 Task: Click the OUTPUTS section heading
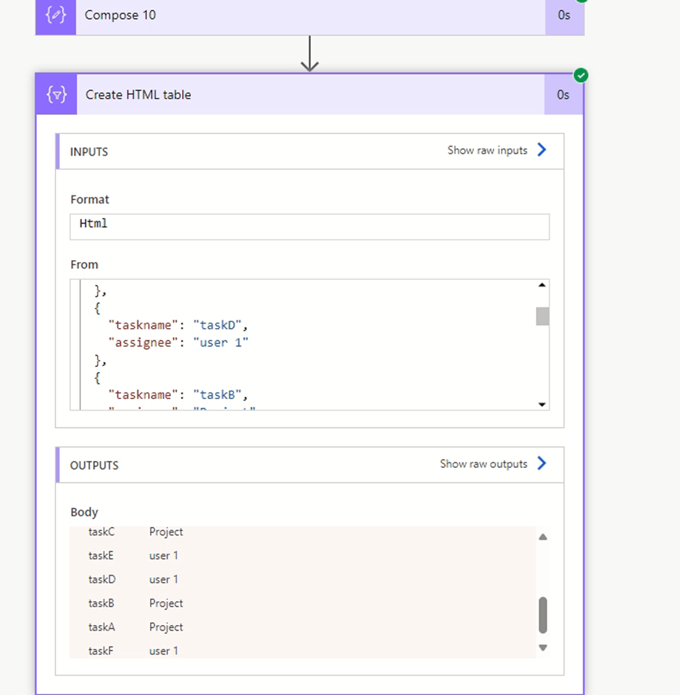[x=94, y=465]
